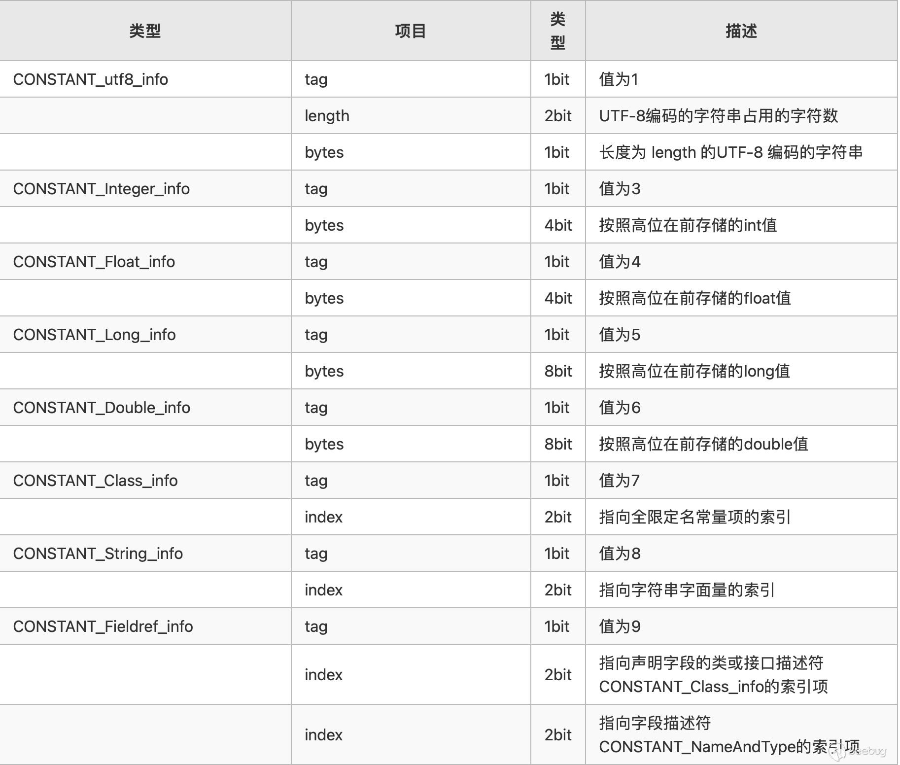Click 1bit in the CONSTANT_Class_info row
Viewport: 900px width, 765px height.
click(557, 481)
